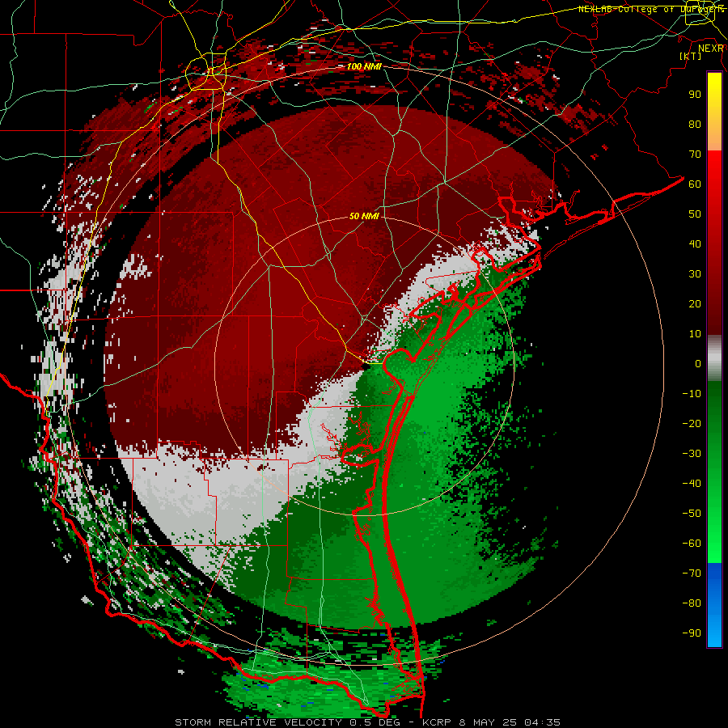728x728 pixels.
Task: Click the yellow top segment of color bar
Action: tap(714, 112)
